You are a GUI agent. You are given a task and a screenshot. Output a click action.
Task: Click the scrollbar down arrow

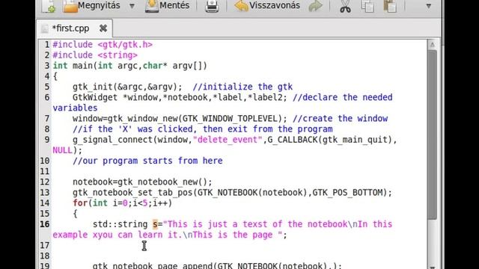433,267
